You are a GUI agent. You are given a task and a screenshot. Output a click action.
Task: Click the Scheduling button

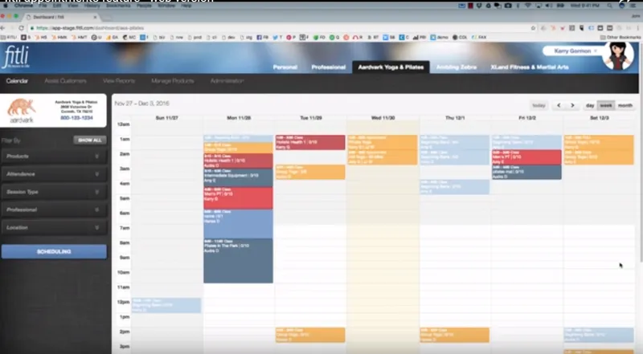[x=54, y=251]
